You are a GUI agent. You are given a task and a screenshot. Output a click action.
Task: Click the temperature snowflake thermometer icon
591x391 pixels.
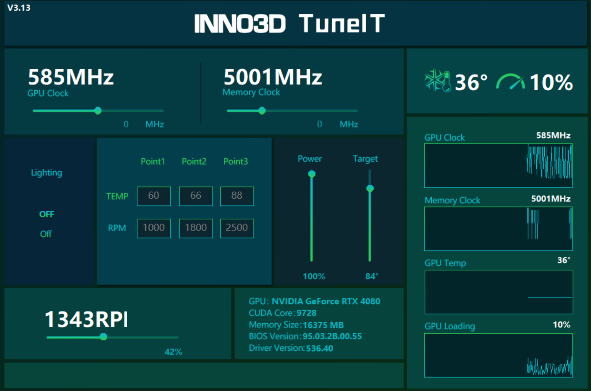coord(438,81)
